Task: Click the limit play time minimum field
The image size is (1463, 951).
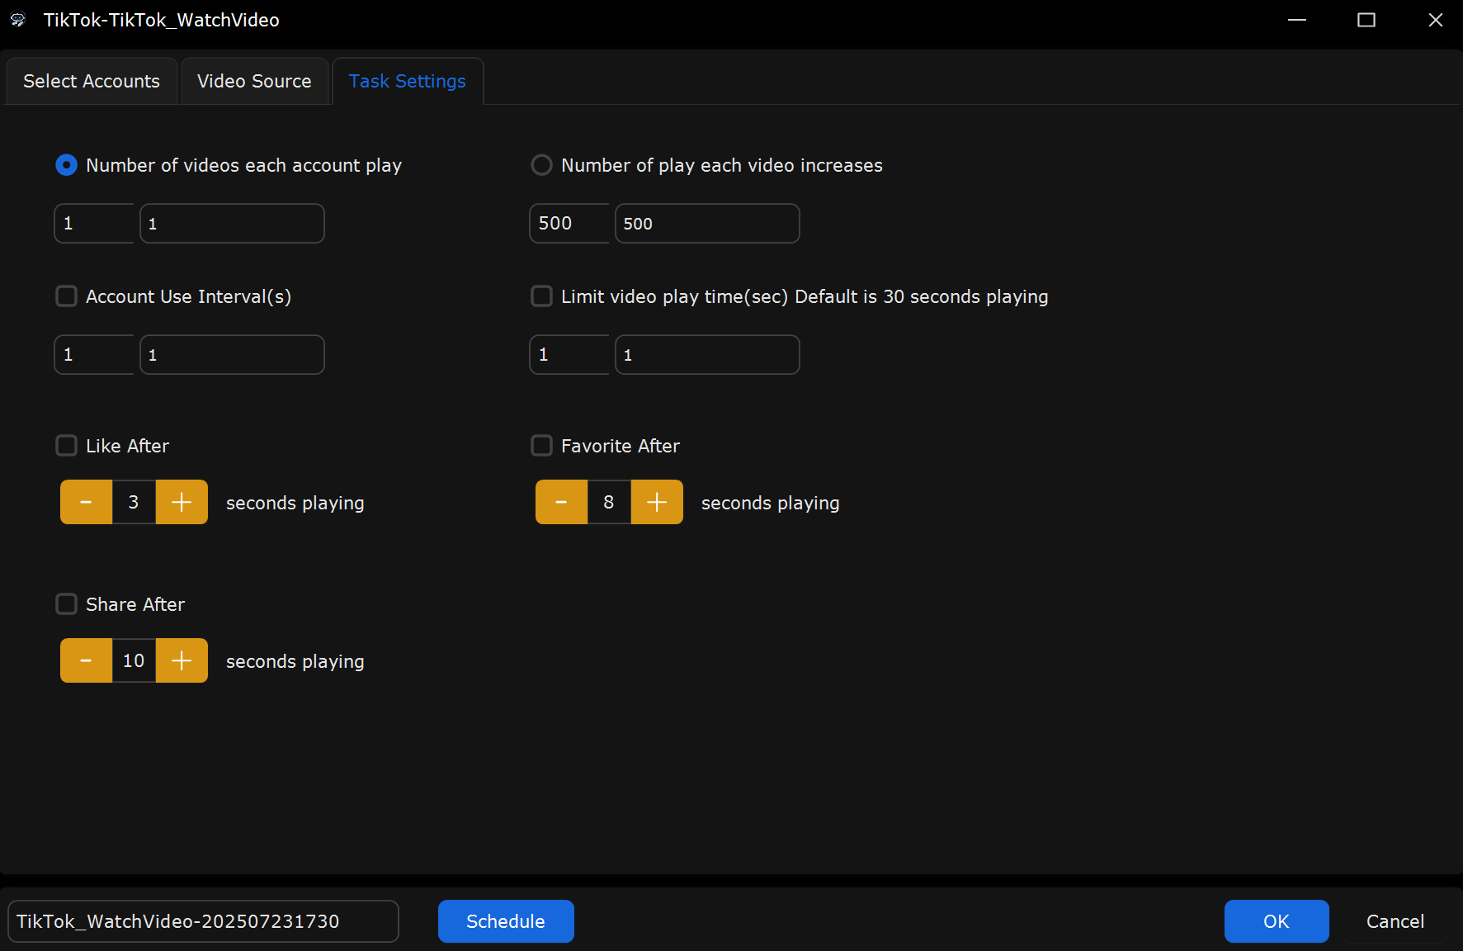Action: click(x=569, y=355)
